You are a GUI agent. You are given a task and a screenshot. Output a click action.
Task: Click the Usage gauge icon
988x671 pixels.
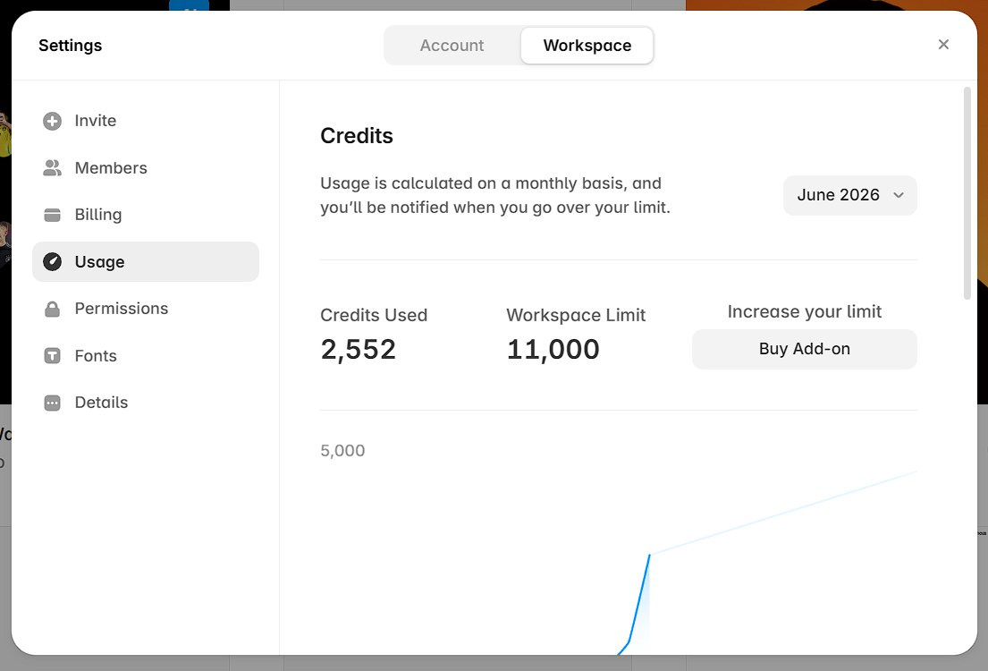pos(52,262)
